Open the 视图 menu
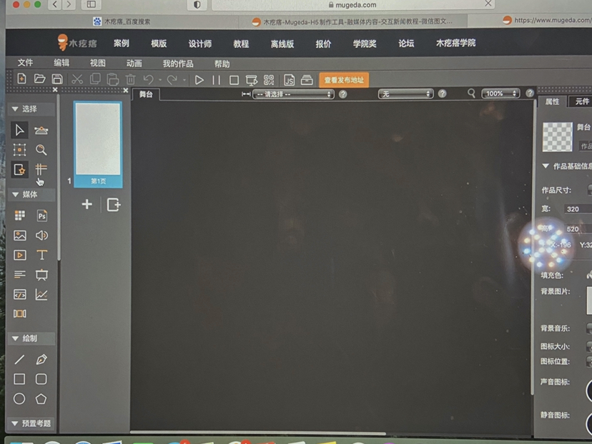592x444 pixels. pos(98,63)
